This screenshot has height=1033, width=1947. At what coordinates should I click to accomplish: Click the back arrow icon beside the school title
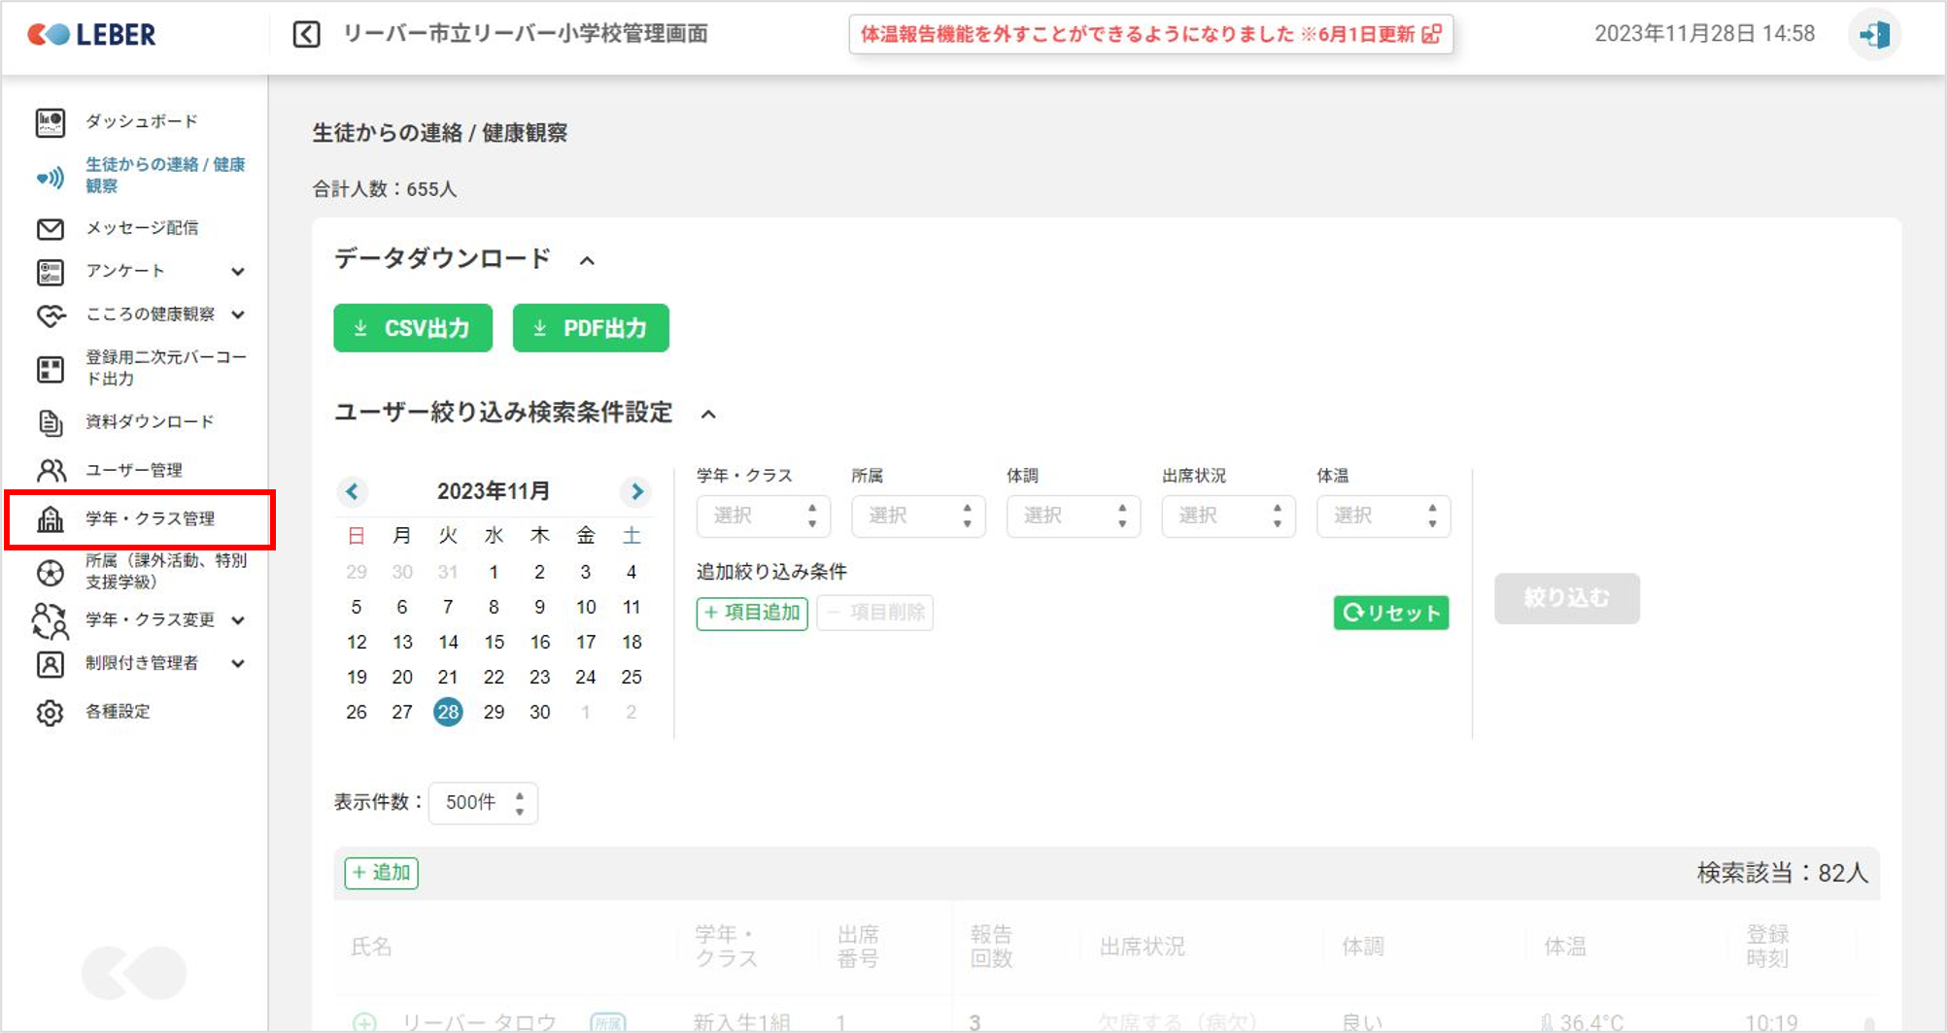click(306, 35)
